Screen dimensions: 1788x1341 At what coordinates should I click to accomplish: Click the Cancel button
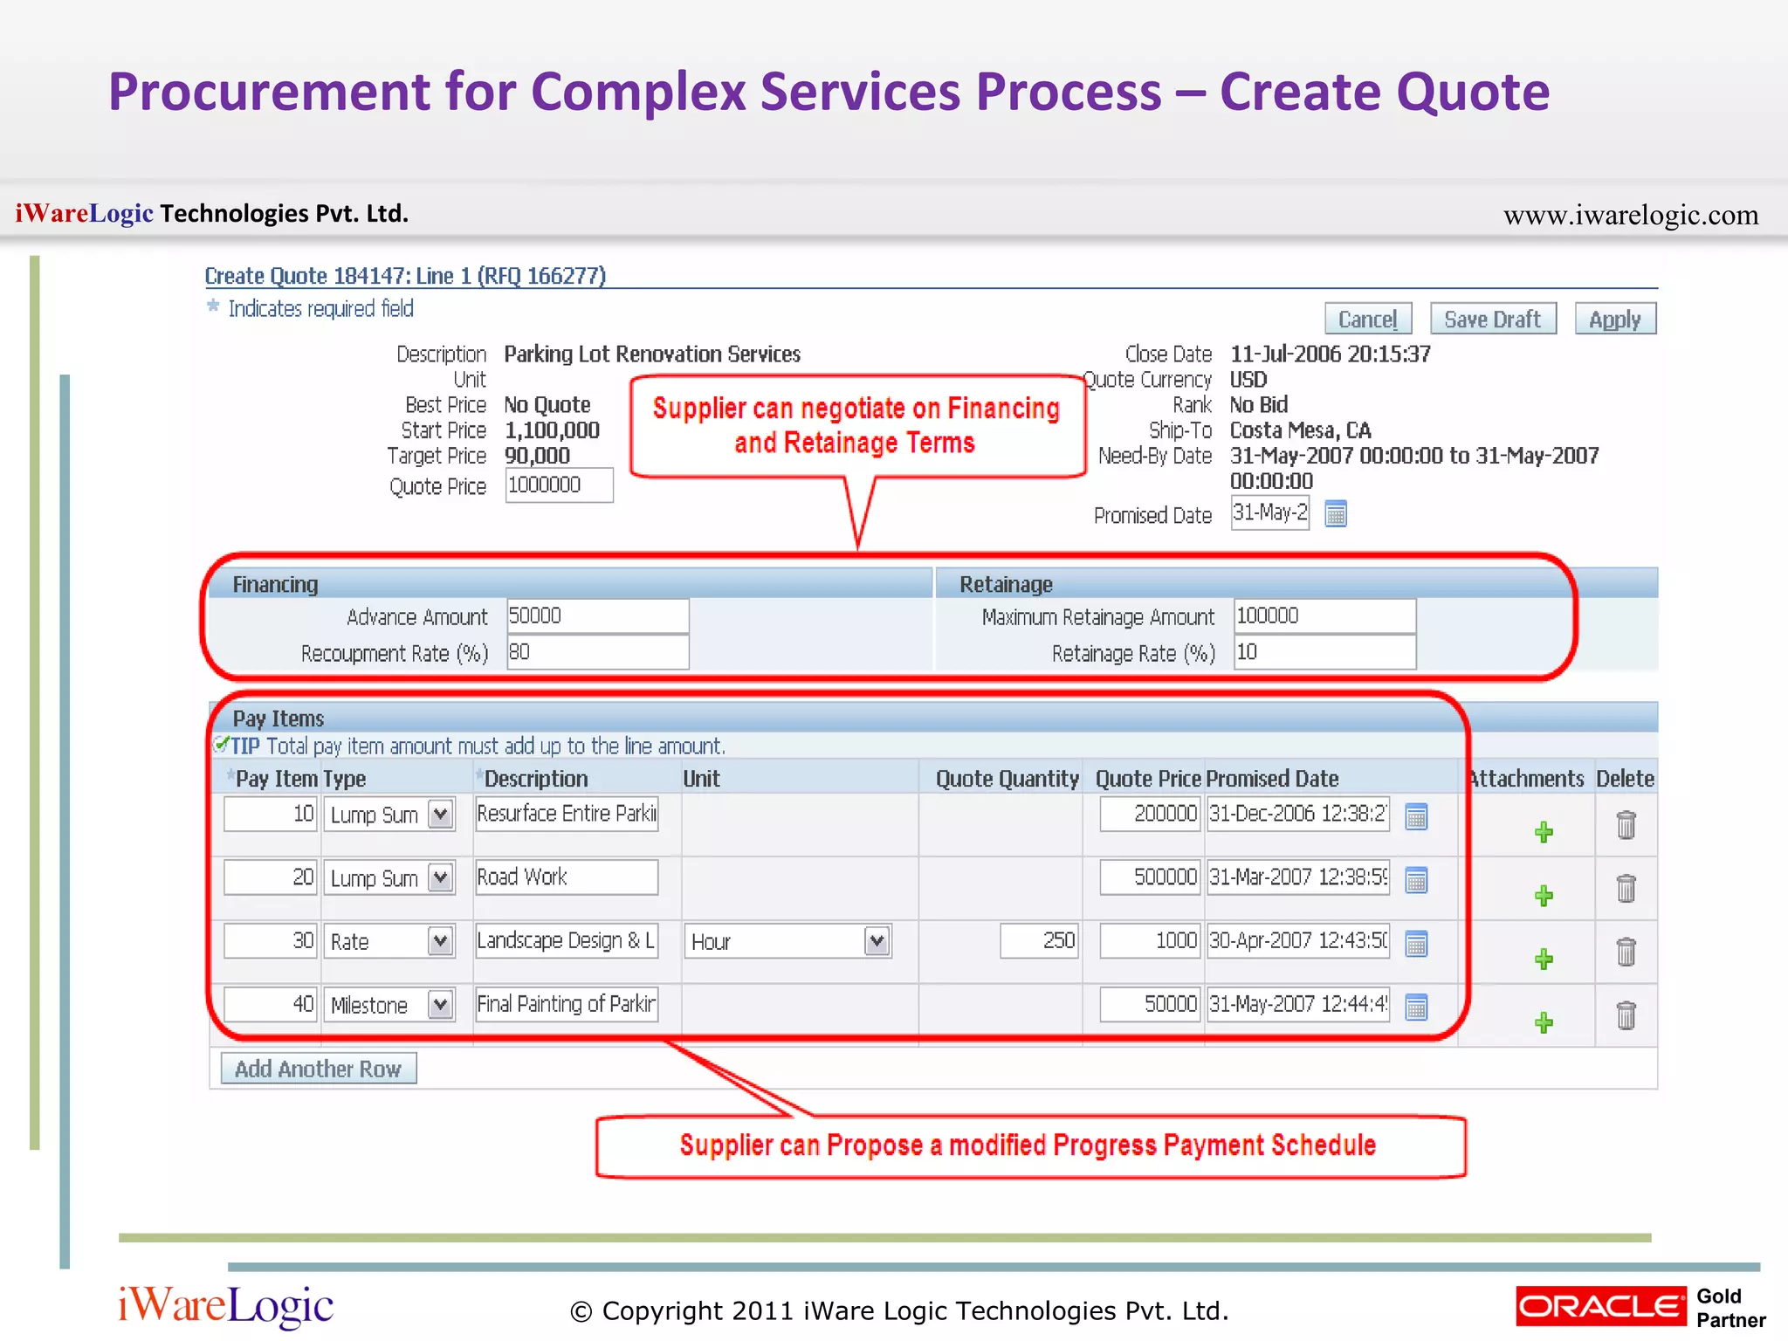click(x=1368, y=320)
